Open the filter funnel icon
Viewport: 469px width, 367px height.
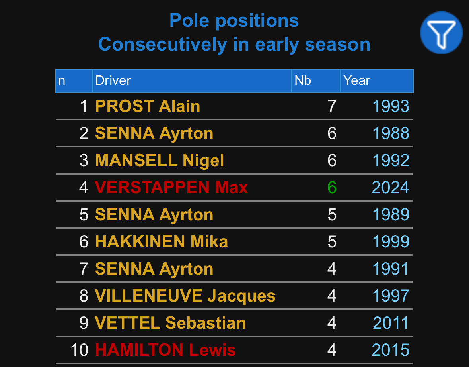441,33
